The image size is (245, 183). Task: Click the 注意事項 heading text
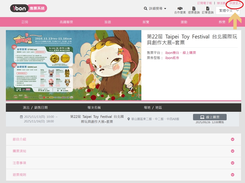(x=19, y=163)
